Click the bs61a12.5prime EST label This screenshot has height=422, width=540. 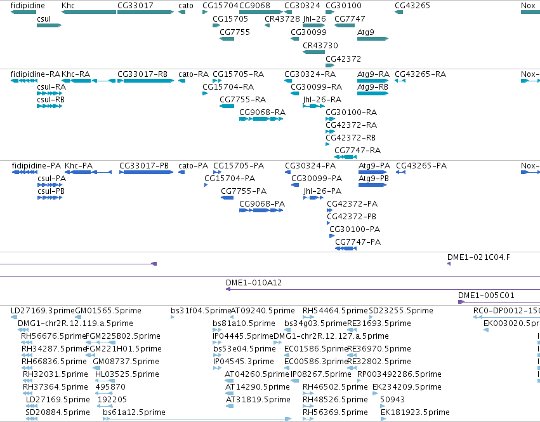[134, 412]
